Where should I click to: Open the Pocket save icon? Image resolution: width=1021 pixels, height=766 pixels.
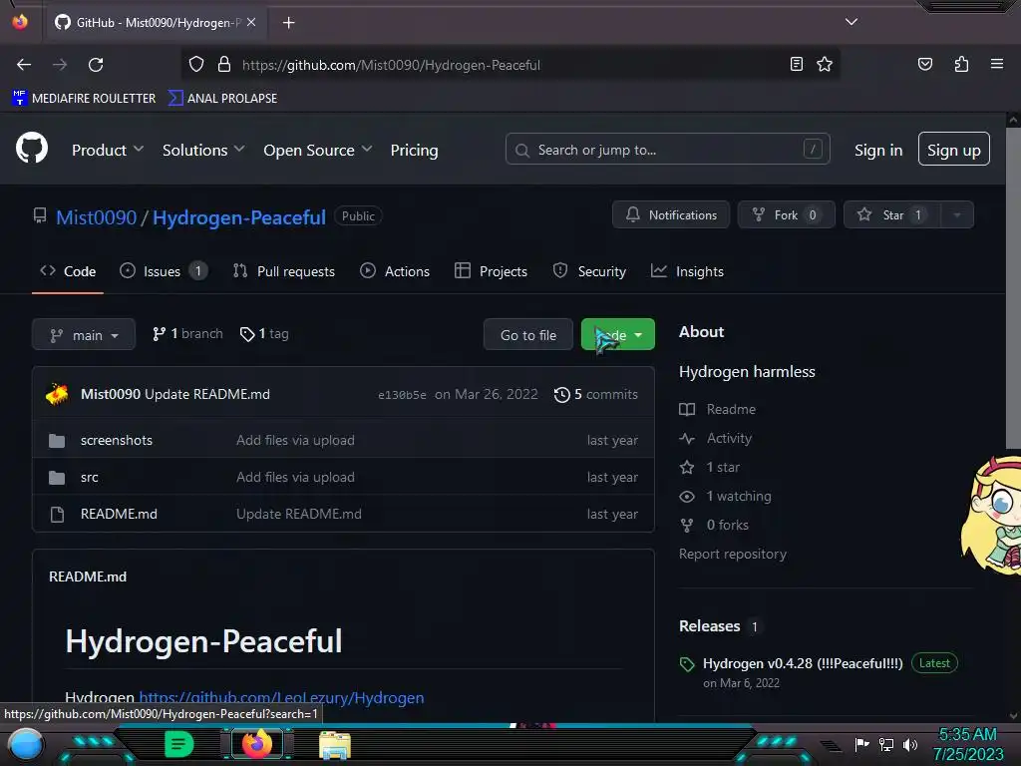point(924,64)
